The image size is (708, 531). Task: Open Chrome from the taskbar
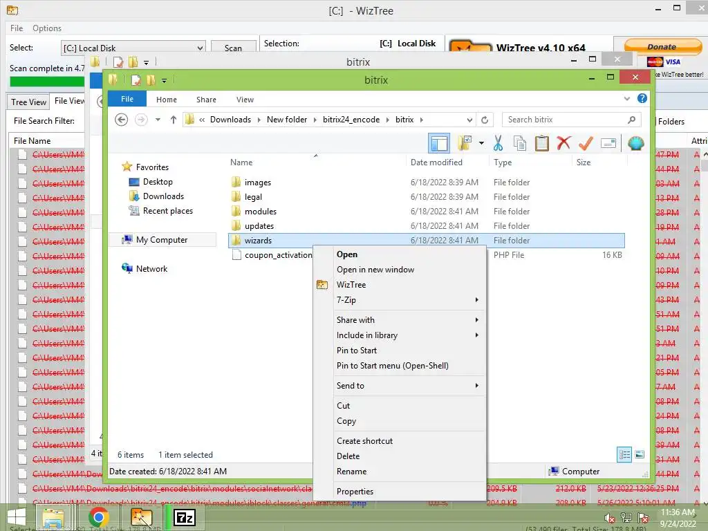pos(98,517)
